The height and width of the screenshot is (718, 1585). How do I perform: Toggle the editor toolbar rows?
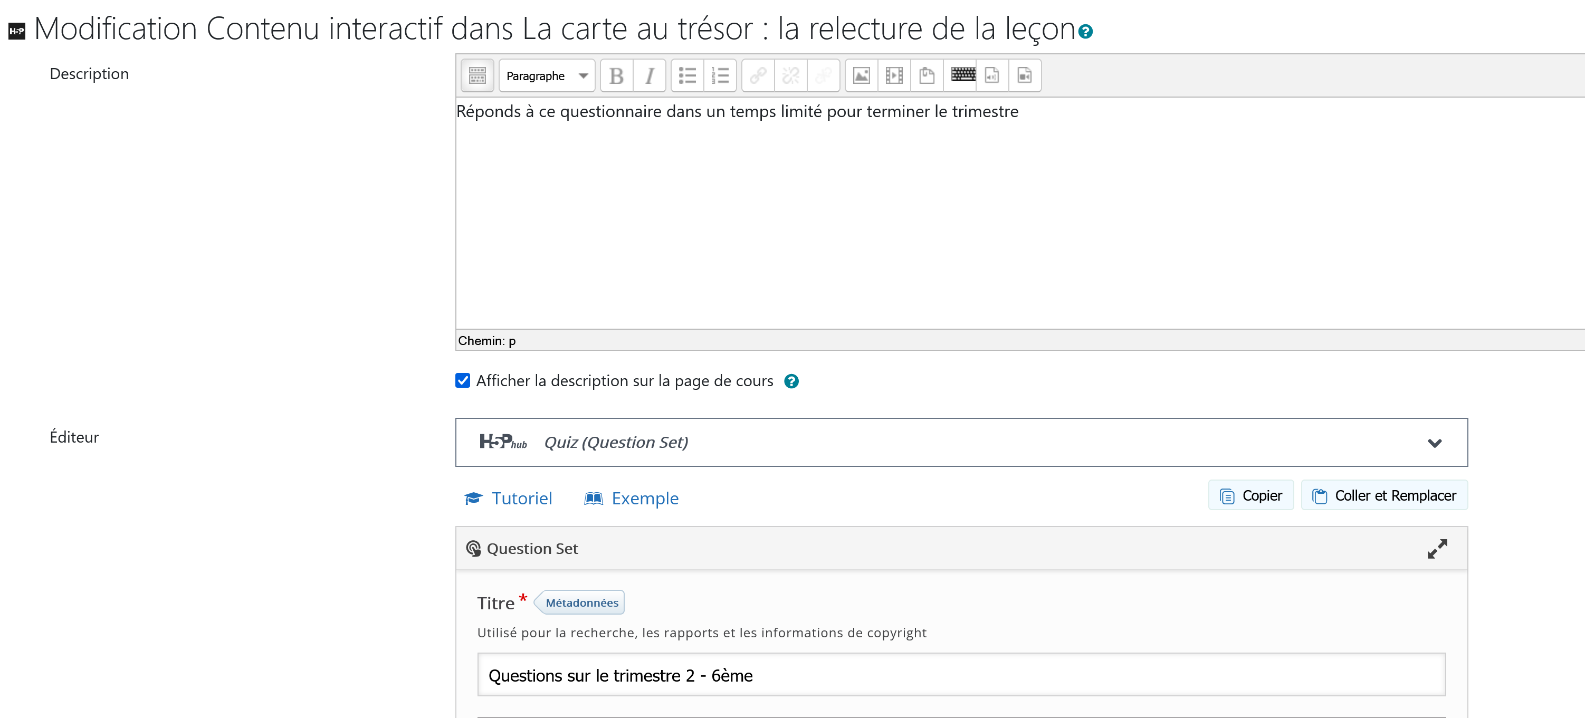pyautogui.click(x=477, y=75)
